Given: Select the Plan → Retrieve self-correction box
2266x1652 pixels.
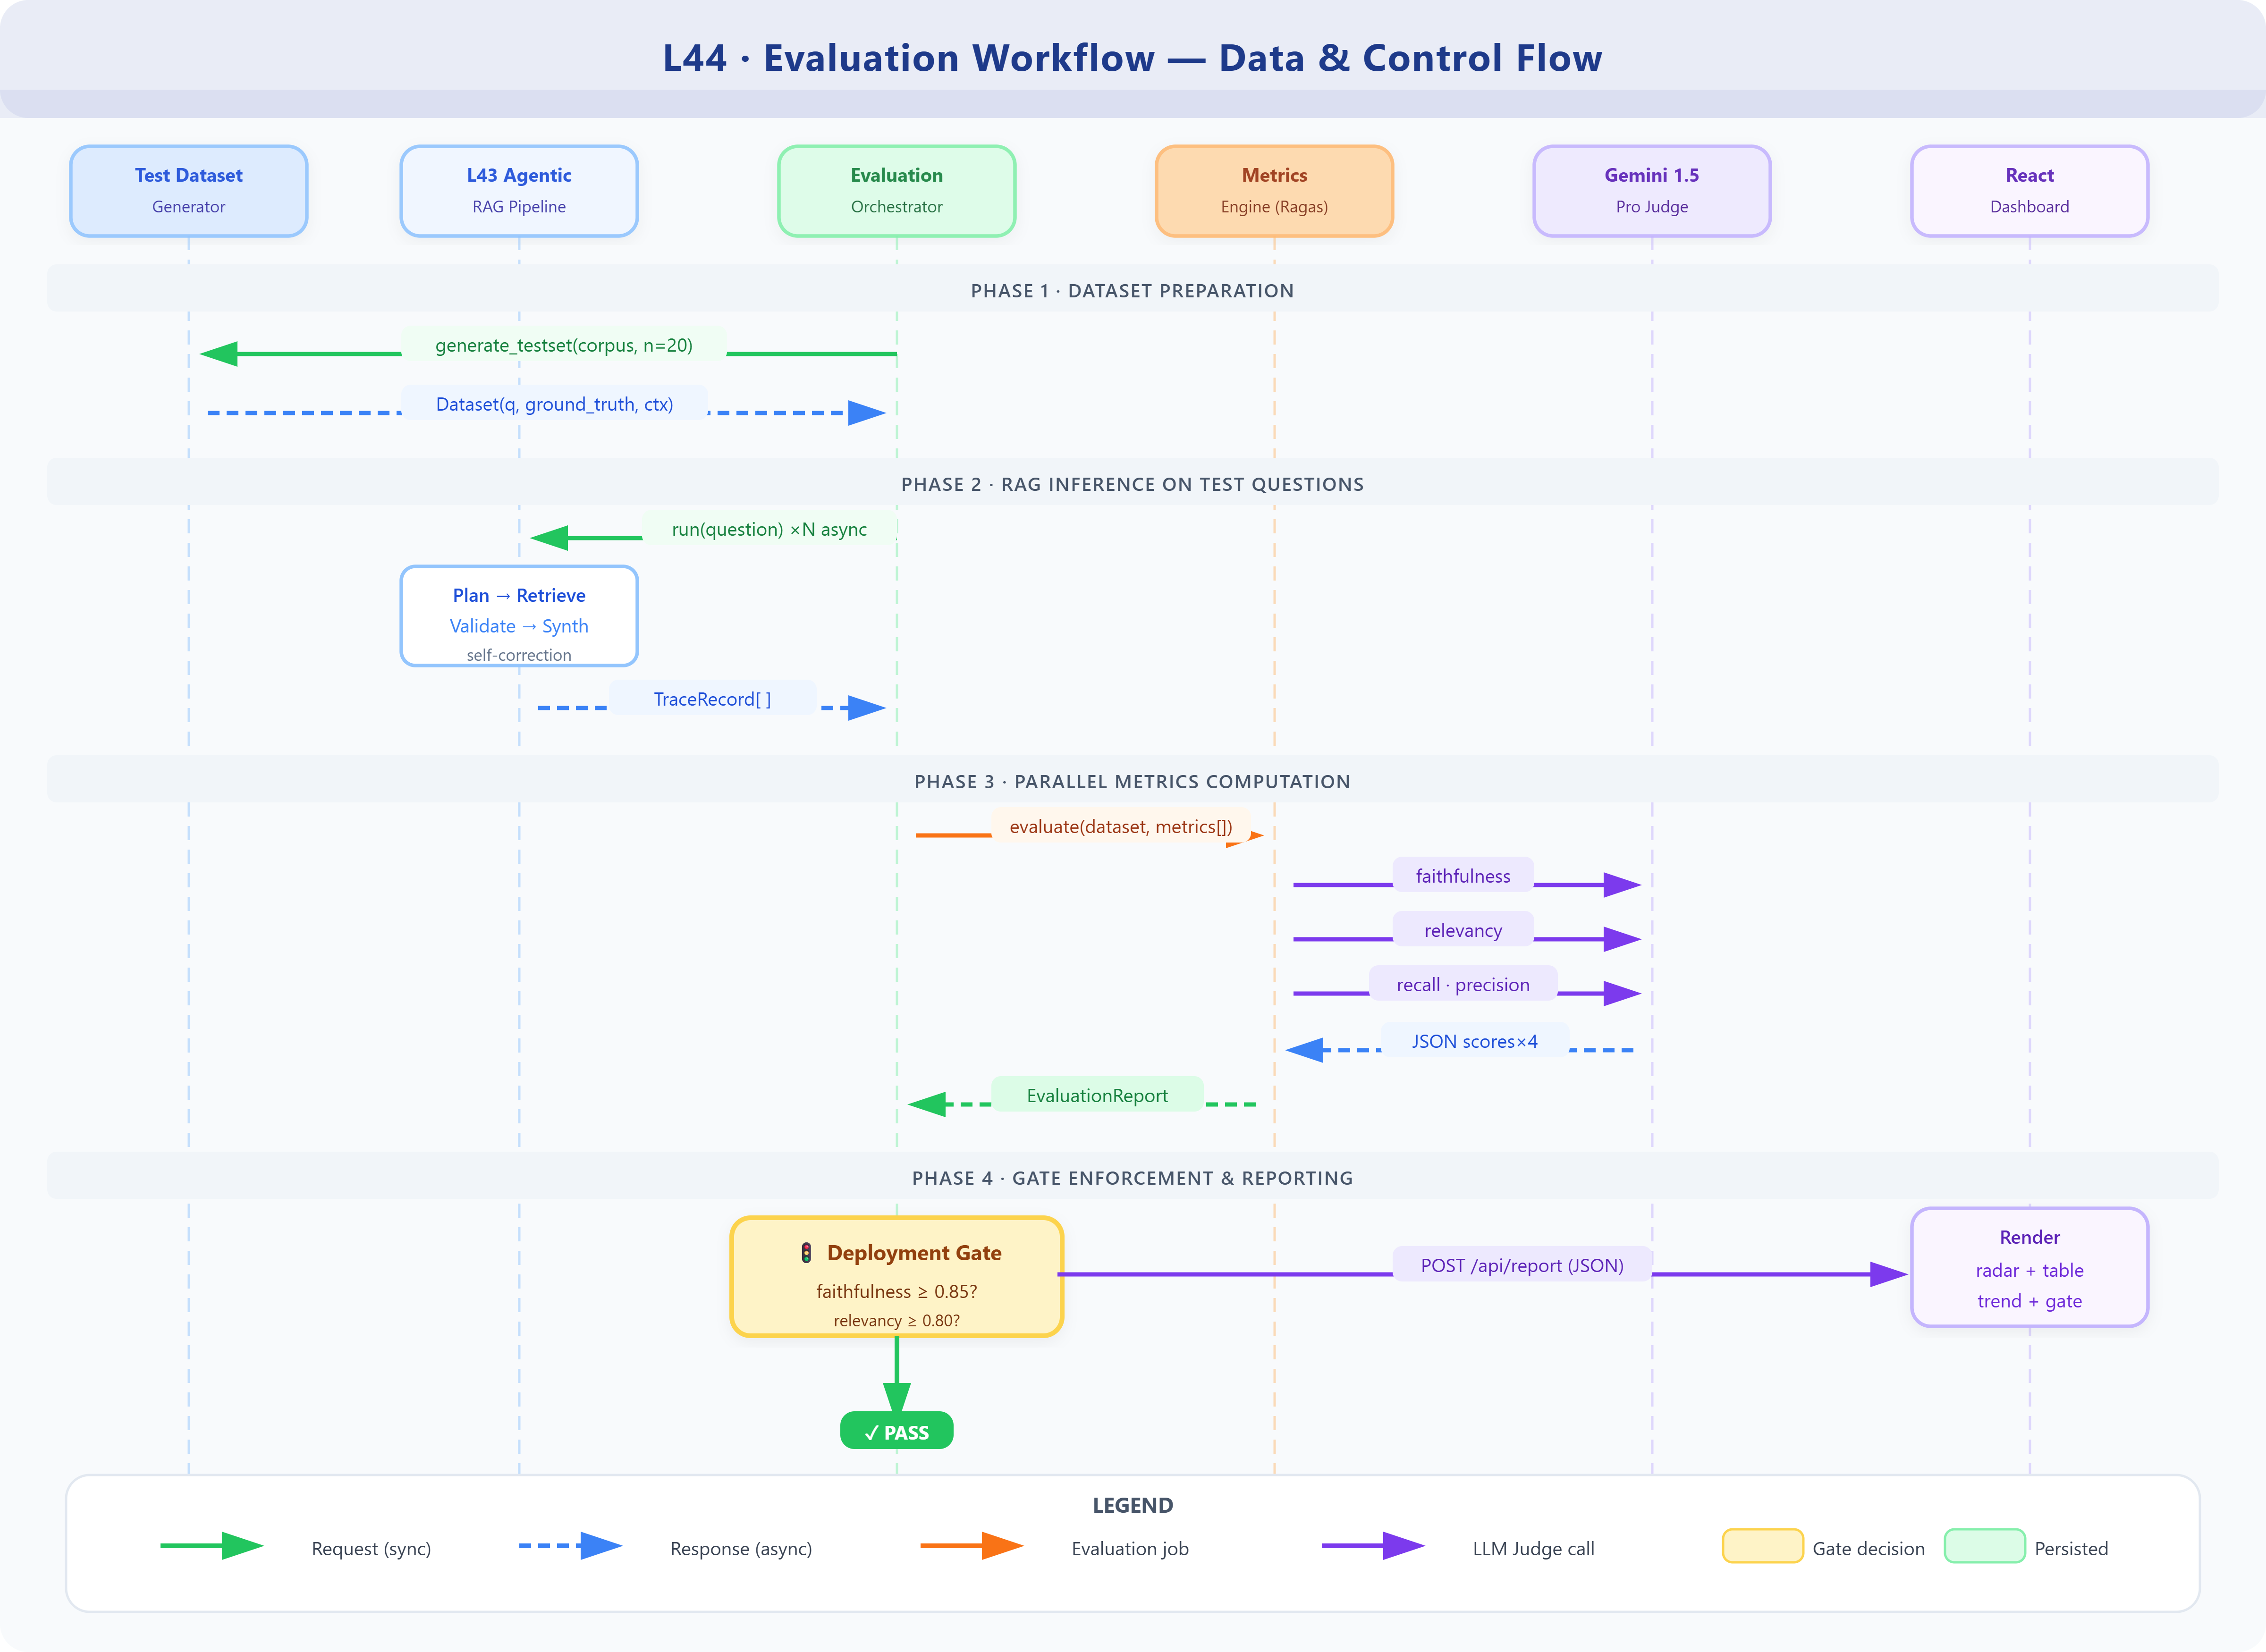Looking at the screenshot, I should tap(518, 616).
